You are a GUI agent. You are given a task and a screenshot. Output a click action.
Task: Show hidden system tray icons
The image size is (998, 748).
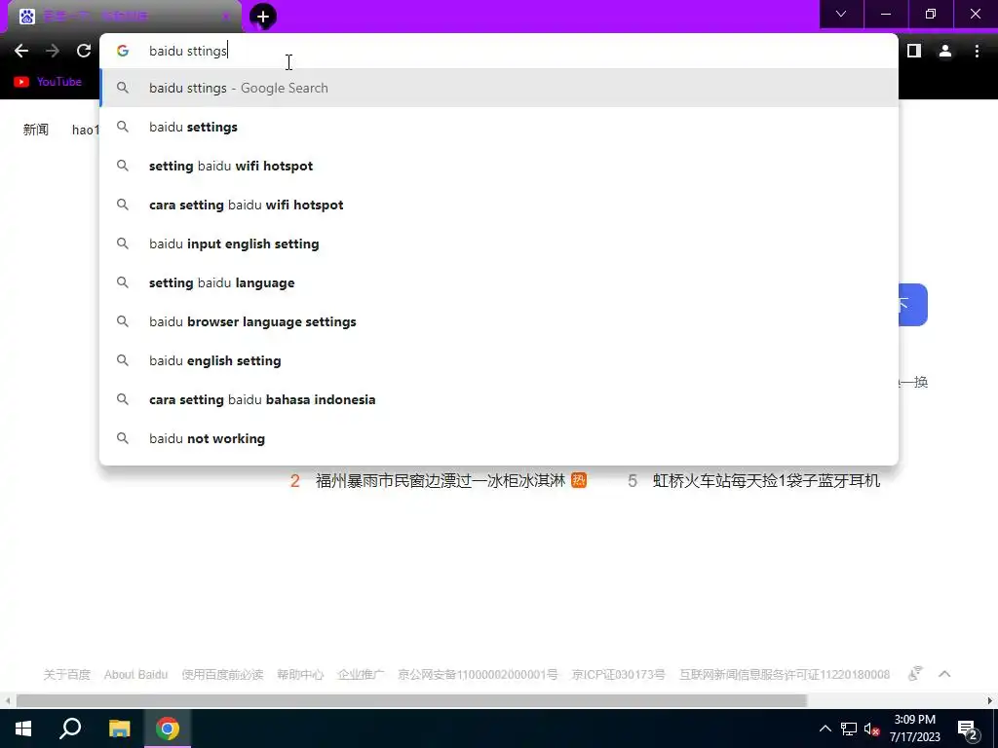(825, 729)
